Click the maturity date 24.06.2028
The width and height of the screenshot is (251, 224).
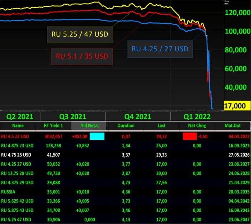click(239, 173)
